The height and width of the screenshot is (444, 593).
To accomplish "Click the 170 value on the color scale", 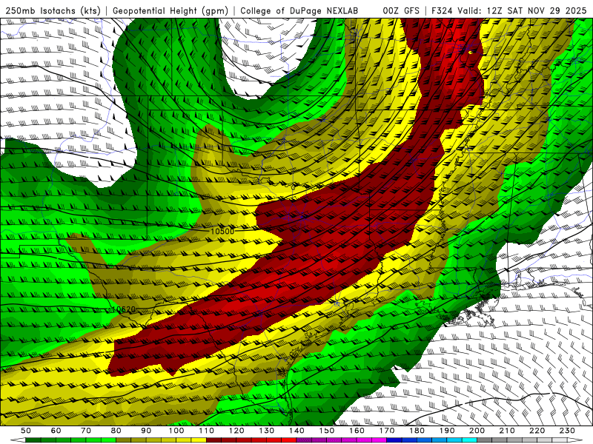I will coord(387,431).
